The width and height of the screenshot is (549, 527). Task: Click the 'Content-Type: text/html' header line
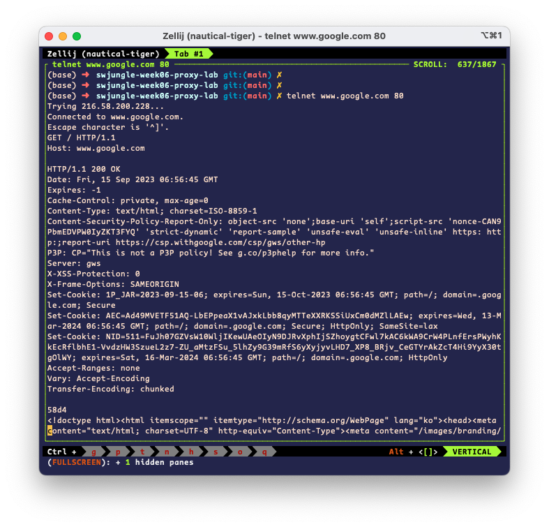[x=152, y=211]
